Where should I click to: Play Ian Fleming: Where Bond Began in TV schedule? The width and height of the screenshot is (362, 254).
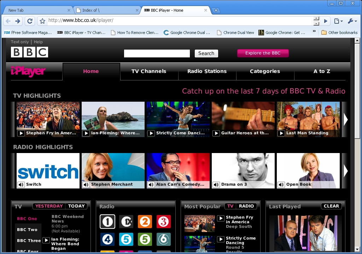tap(46, 240)
